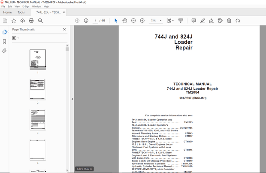
Task: Close the Page Thumbnails panel
Action: 64,29
